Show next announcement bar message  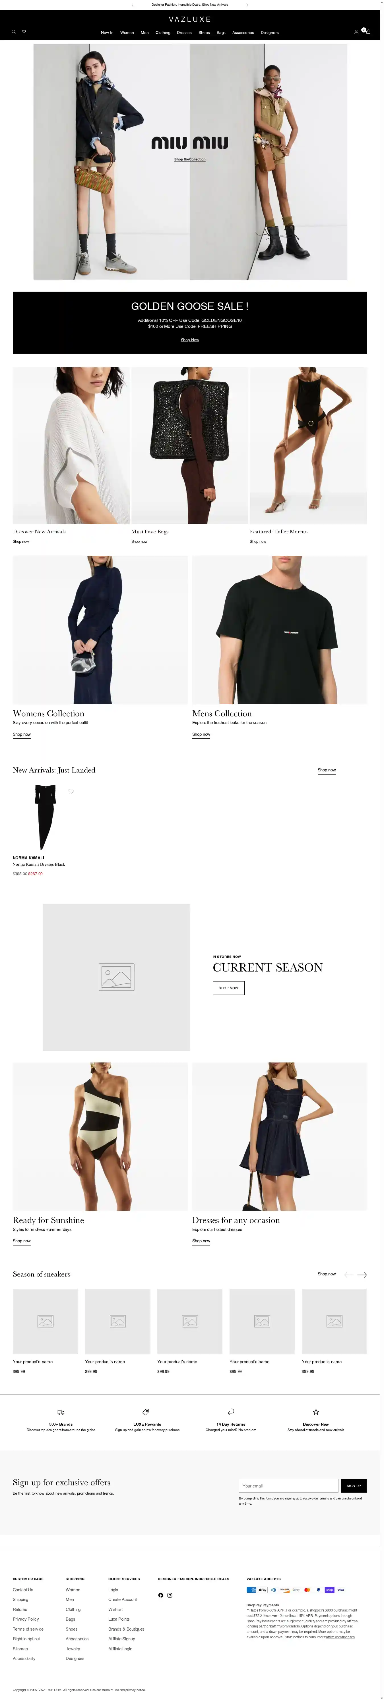pos(247,5)
